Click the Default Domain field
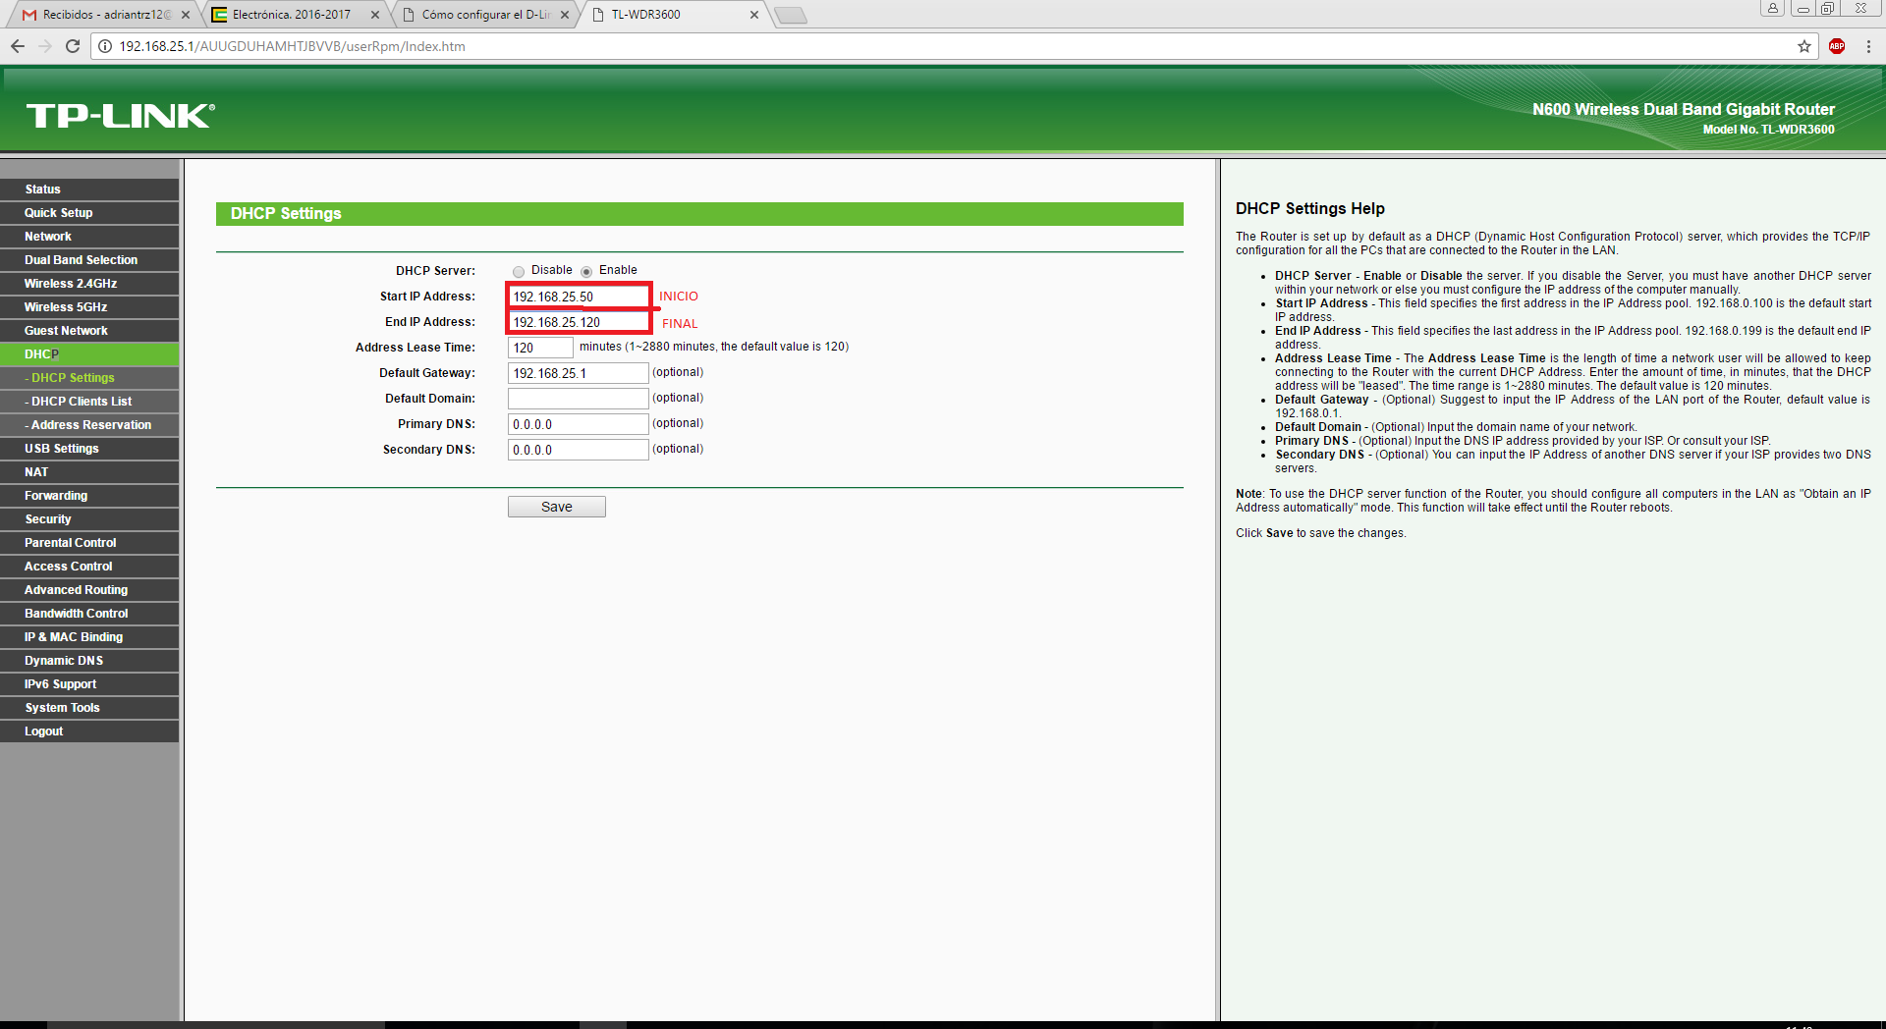The height and width of the screenshot is (1029, 1886). (x=579, y=399)
